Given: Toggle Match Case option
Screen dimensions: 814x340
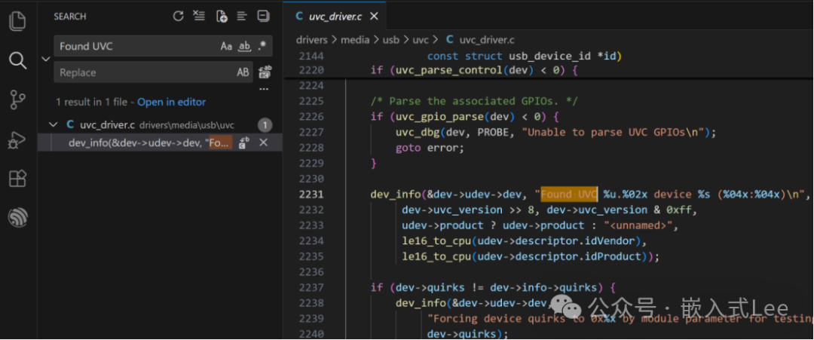Looking at the screenshot, I should [226, 46].
